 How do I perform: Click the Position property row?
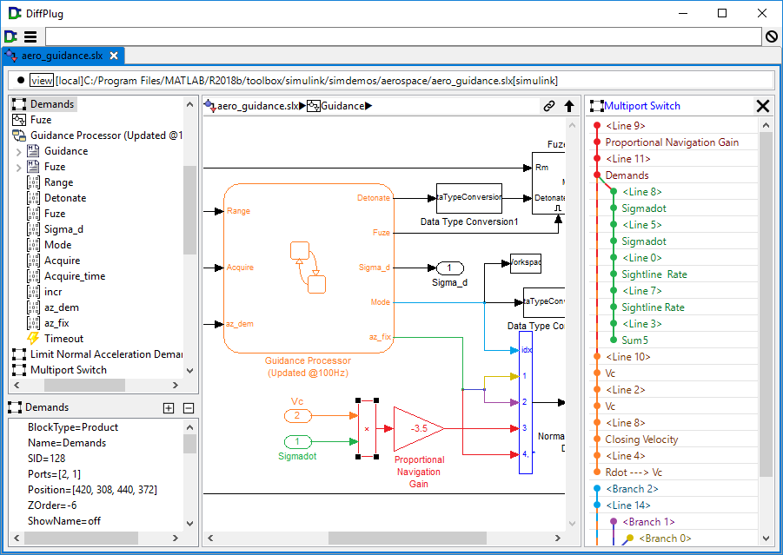[x=92, y=490]
